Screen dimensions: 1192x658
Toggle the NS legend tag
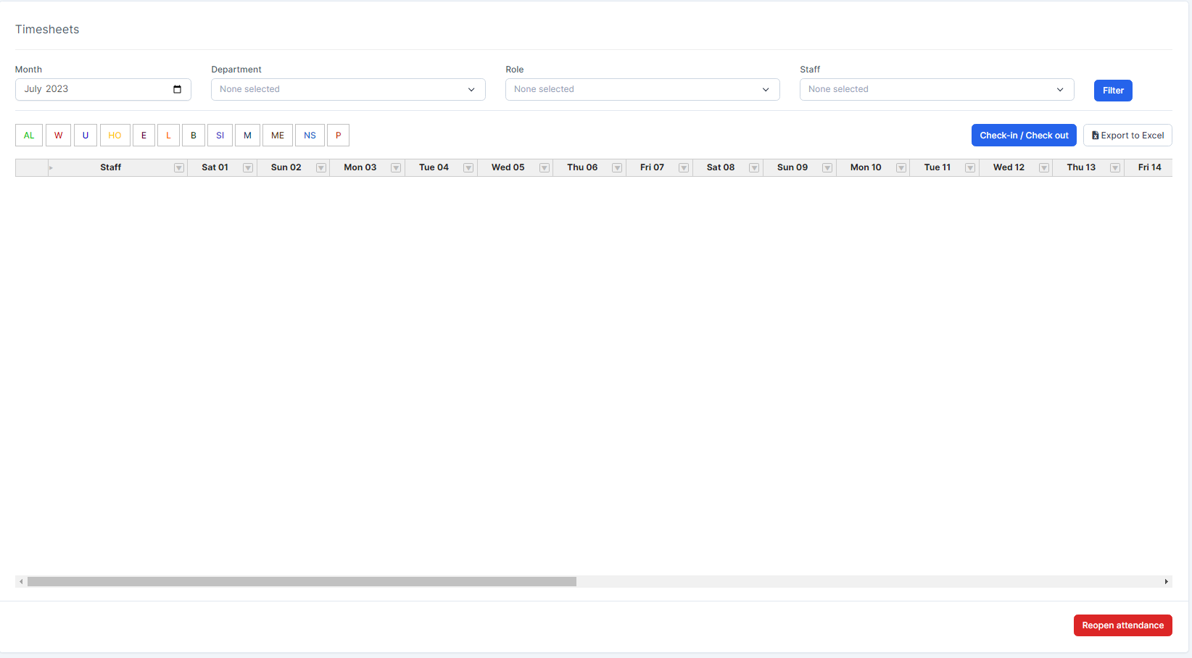(310, 136)
